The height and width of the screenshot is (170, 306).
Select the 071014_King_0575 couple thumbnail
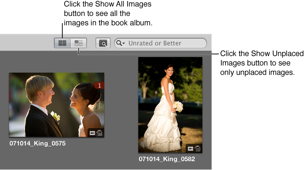click(x=57, y=105)
